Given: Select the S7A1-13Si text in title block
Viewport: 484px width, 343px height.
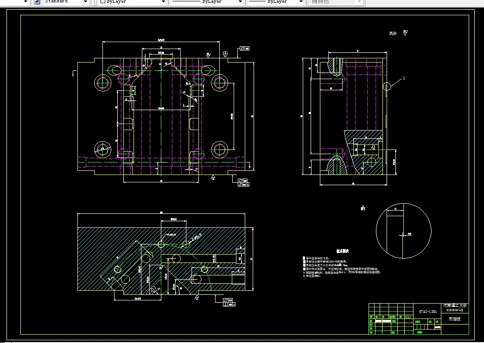Looking at the screenshot, I should (428, 312).
